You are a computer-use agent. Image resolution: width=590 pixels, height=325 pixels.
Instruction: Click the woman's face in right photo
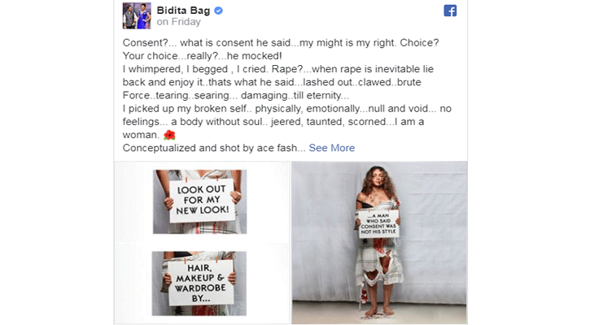pos(378,180)
